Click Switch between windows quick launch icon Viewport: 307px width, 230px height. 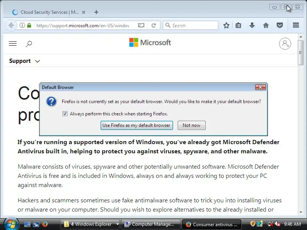[x=36, y=224]
